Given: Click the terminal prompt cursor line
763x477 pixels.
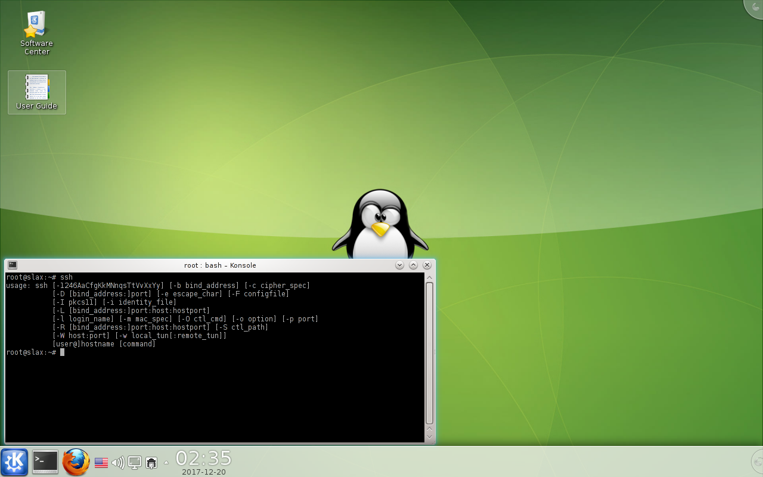Looking at the screenshot, I should tap(35, 352).
